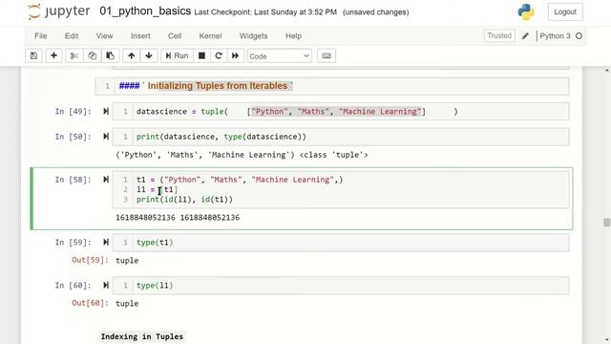Screen dimensions: 611x344
Task: Click the notebook vertical scrollbar thumb
Action: [607, 223]
